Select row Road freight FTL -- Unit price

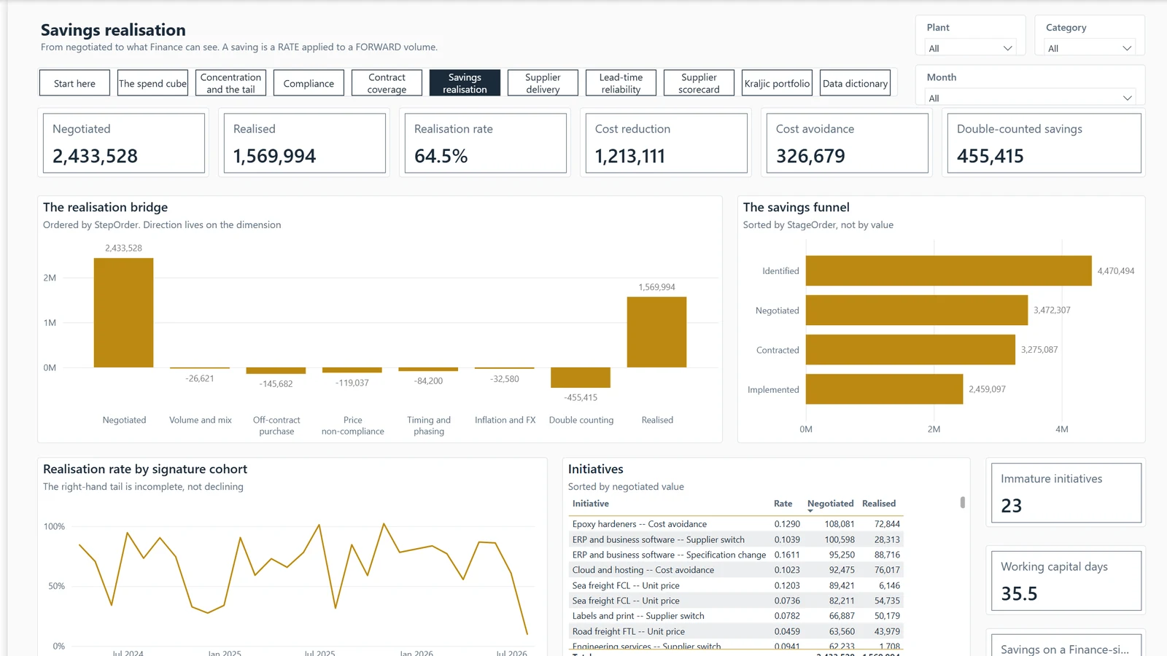[736, 631]
